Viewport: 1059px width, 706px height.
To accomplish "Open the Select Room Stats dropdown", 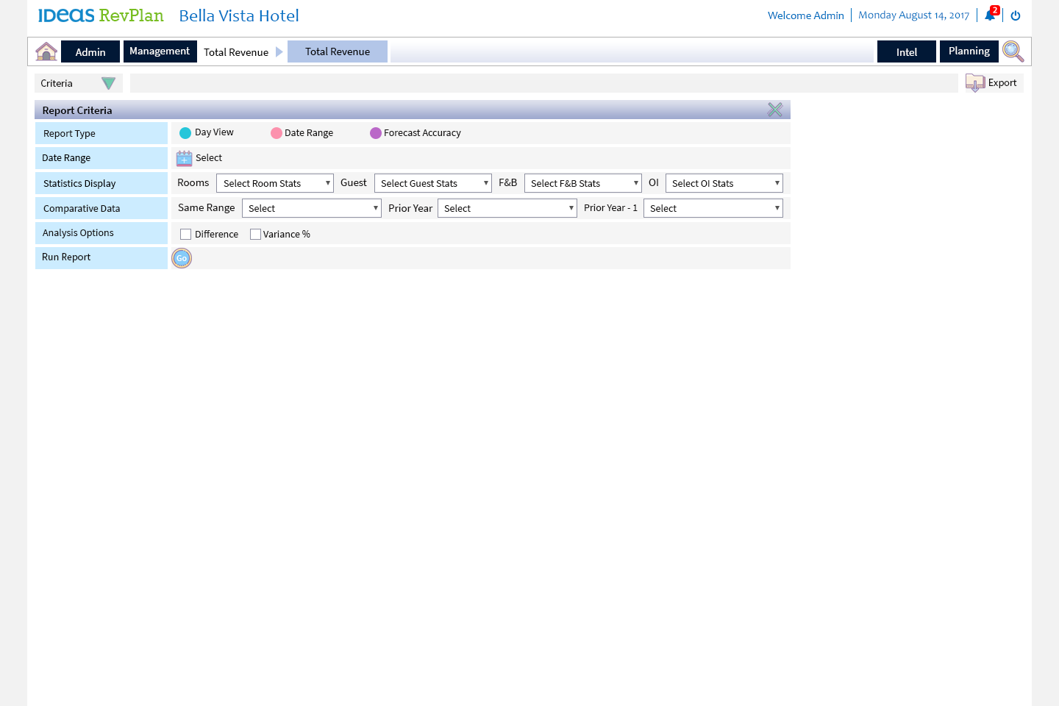I will point(275,183).
